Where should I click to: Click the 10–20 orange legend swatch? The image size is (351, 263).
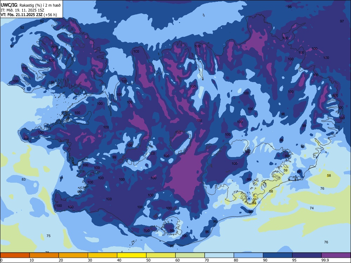coord(44,255)
